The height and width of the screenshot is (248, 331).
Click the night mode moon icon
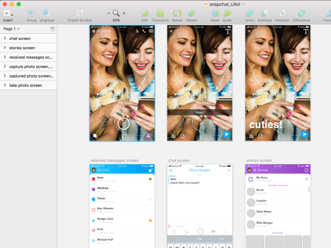click(137, 31)
